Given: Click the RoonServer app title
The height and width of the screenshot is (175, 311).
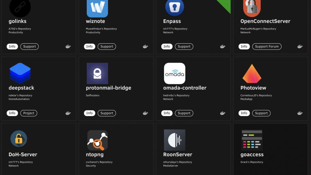Looking at the screenshot, I should [x=178, y=155].
